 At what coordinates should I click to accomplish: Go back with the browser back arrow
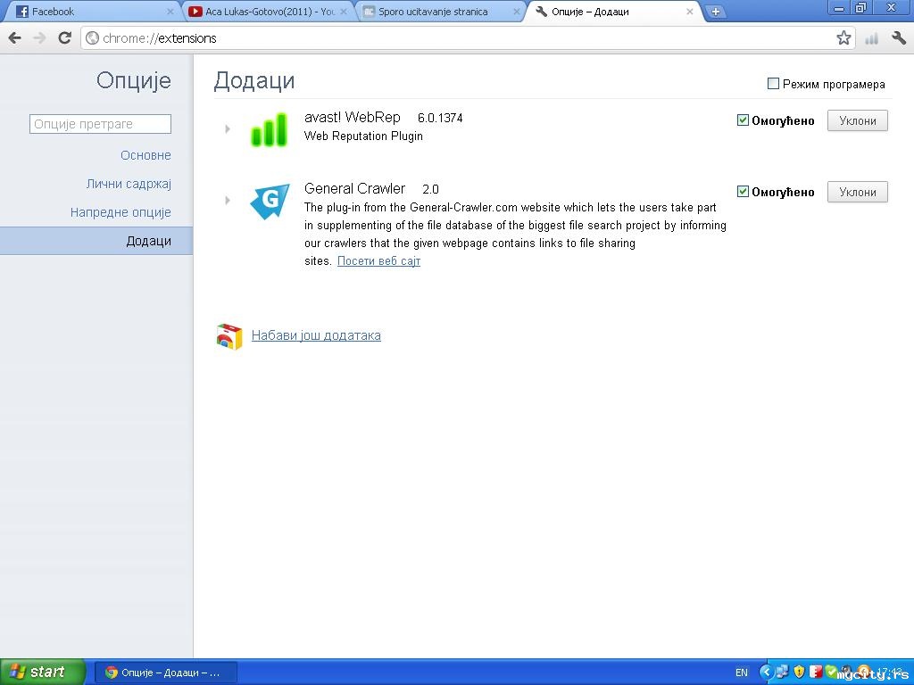15,38
